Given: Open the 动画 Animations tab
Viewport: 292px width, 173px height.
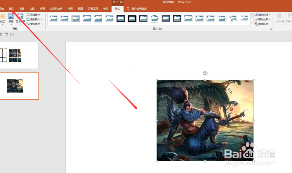Looking at the screenshot, I should [x=42, y=8].
